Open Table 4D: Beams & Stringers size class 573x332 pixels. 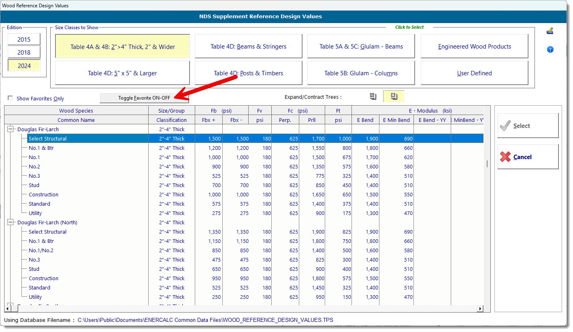(248, 47)
